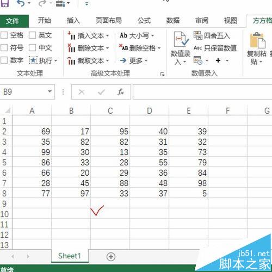Click the 截取文本 icon
The image size is (272, 272).
tap(71, 61)
